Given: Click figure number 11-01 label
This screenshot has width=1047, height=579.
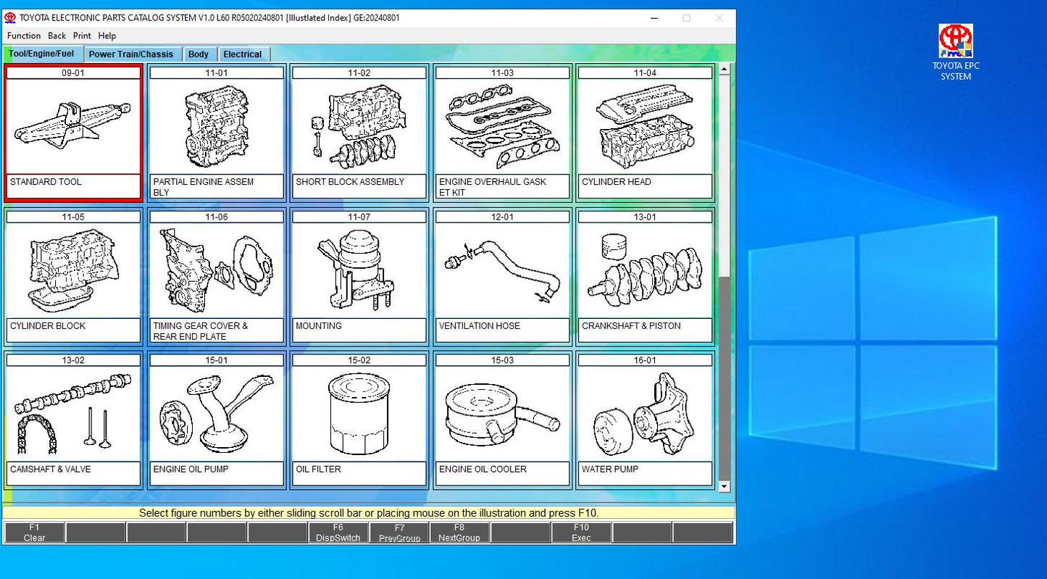Looking at the screenshot, I should 216,73.
